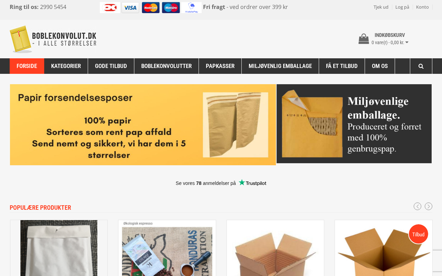
Task: Click the Log på link
Action: click(402, 7)
